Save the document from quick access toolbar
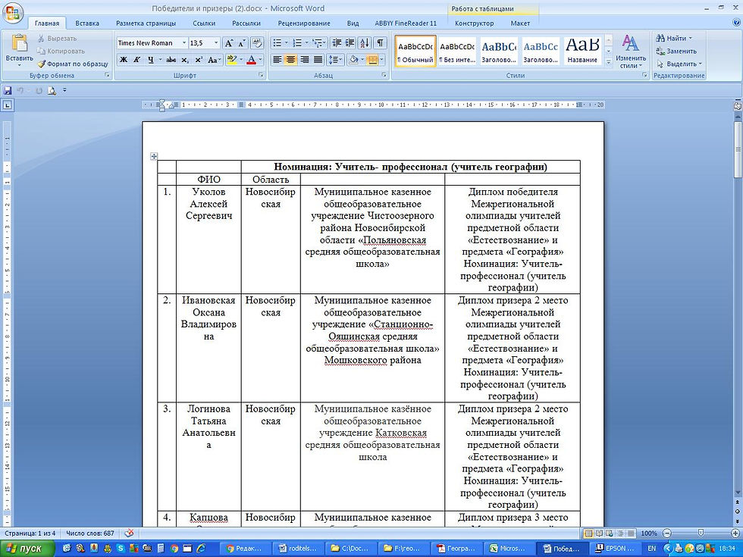The height and width of the screenshot is (557, 743). [8, 90]
